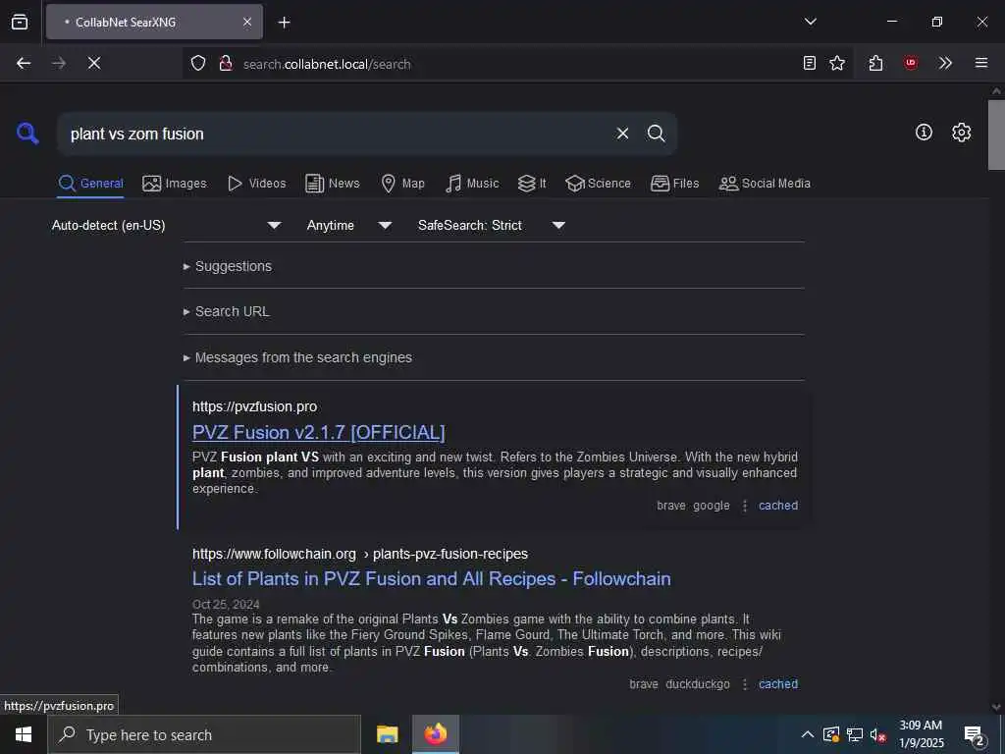
Task: Open the notification center icon
Action: [975, 734]
